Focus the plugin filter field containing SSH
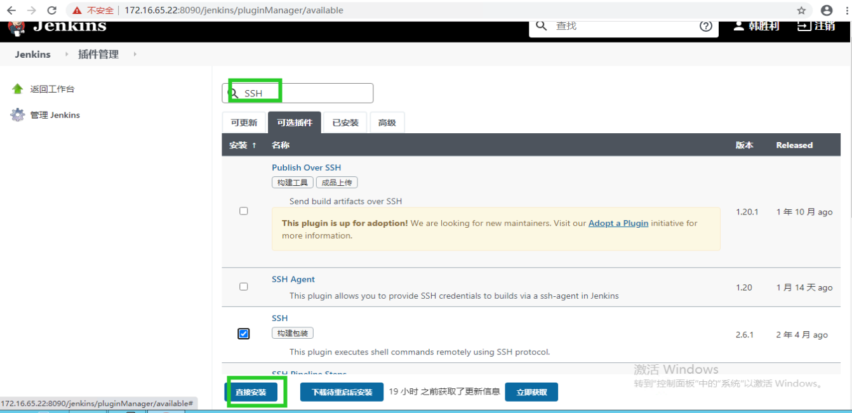Viewport: 852px width, 413px height. click(298, 93)
